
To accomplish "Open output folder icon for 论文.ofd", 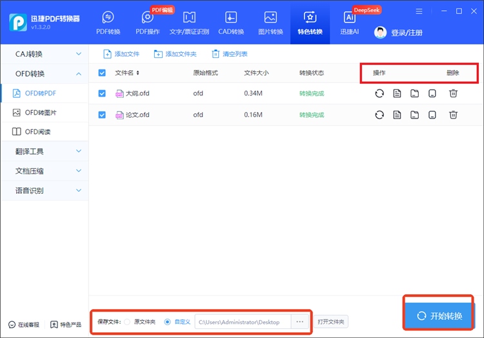I will [x=414, y=115].
